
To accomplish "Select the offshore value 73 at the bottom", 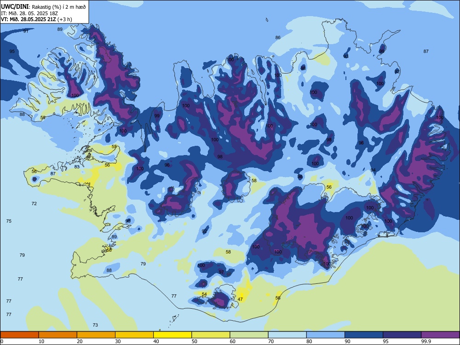I will point(95,325).
